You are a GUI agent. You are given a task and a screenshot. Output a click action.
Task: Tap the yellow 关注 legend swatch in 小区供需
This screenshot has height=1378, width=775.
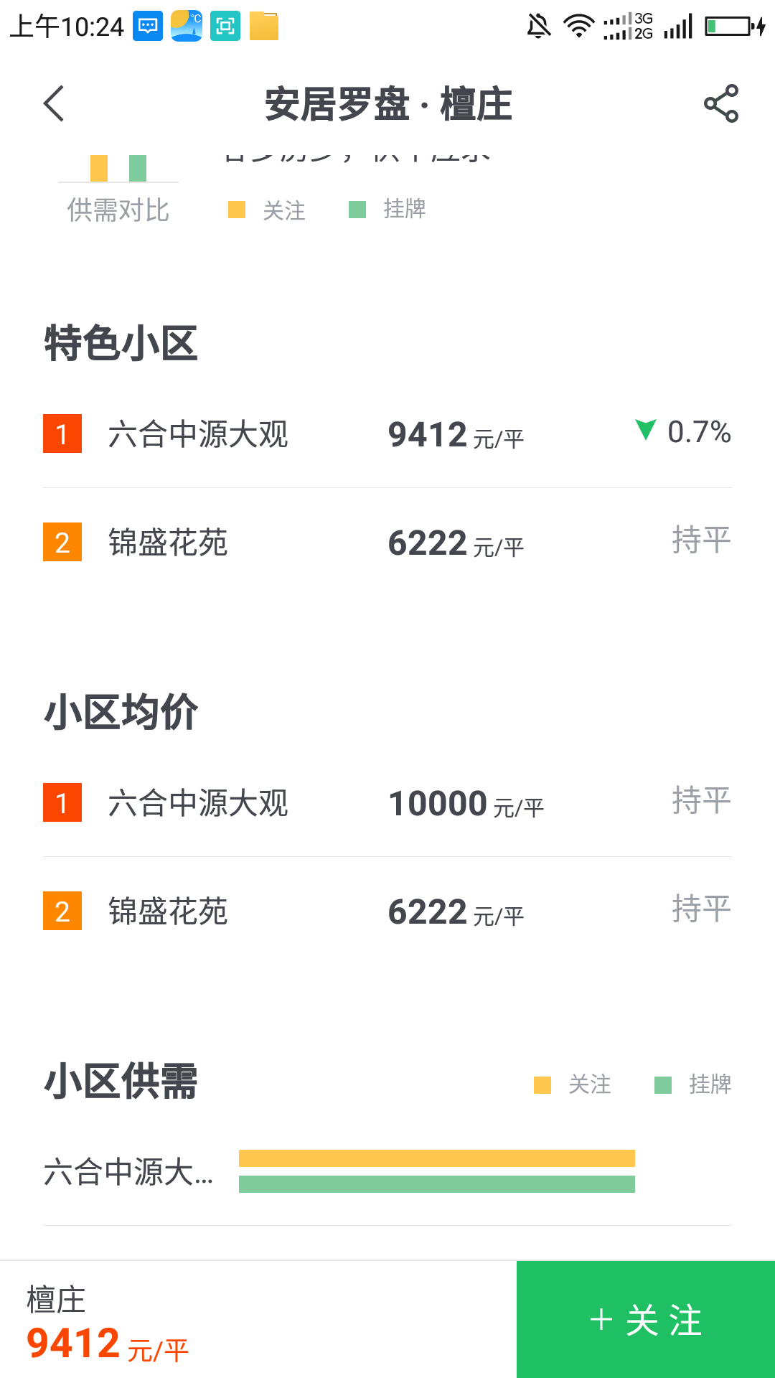click(x=542, y=1084)
